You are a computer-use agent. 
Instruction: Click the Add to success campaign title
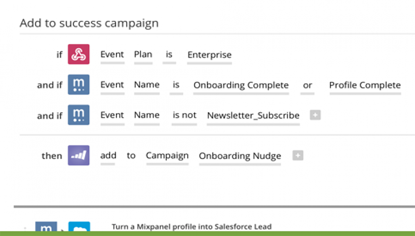[89, 23]
